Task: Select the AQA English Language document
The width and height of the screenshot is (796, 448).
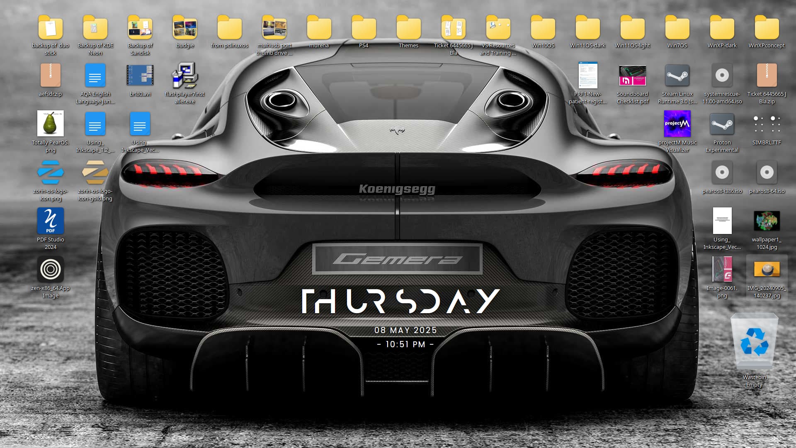Action: pos(95,75)
